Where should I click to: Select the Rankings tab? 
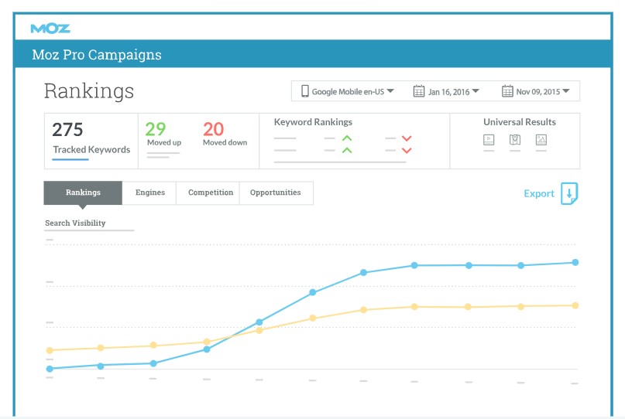[x=83, y=192]
